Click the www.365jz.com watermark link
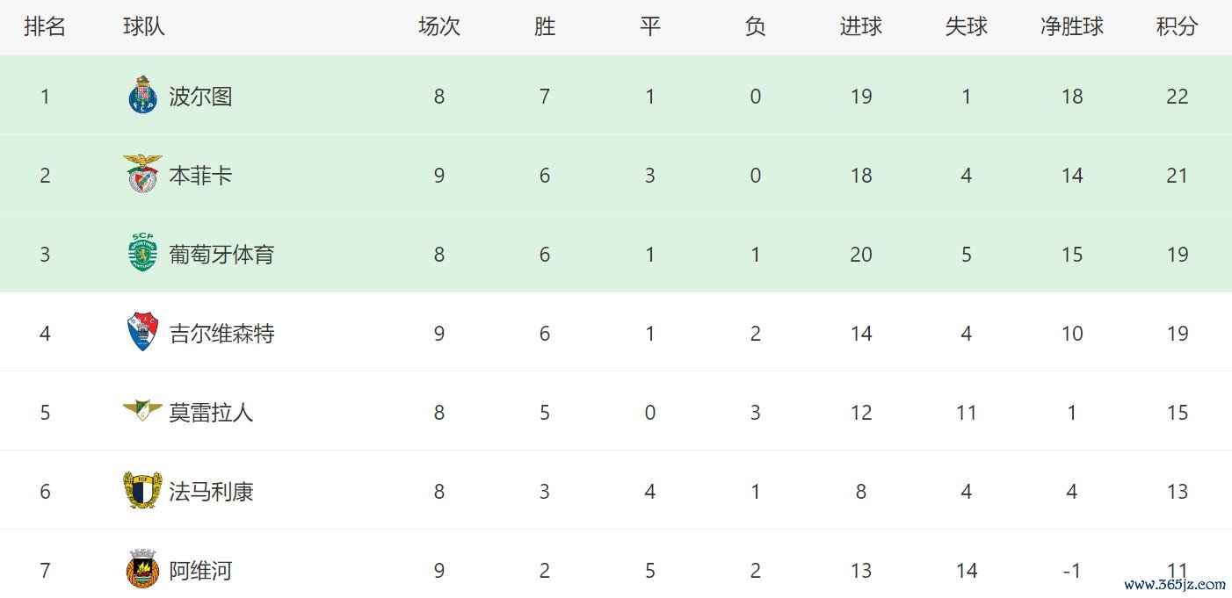1232x598 pixels. (1174, 585)
